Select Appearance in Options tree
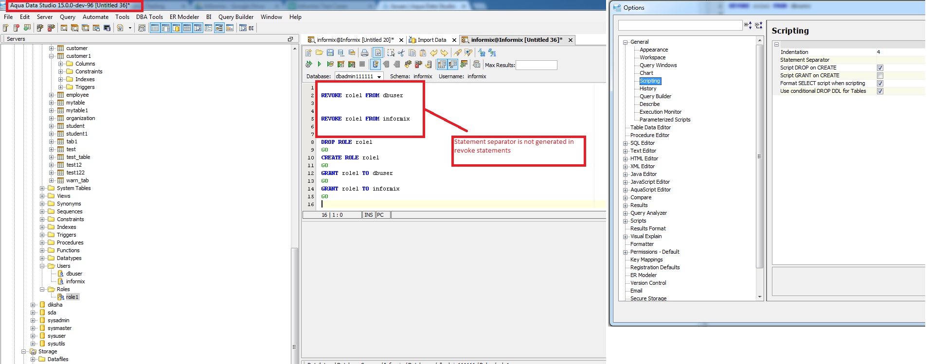This screenshot has height=364, width=931. coord(654,50)
